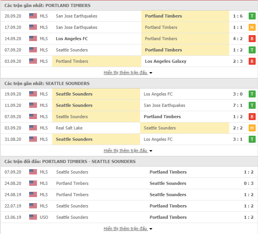Viewport: 258px width, 234px height.
Task: Click US flag icon on 20.09.20 row
Action: 33,16
